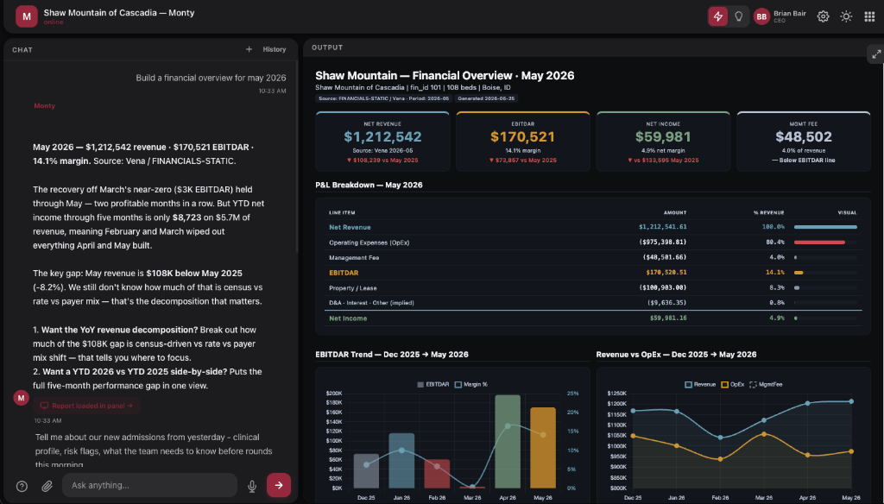This screenshot has height=504, width=884.
Task: Click D&A · Interest · Other (implied) row
Action: pyautogui.click(x=593, y=303)
